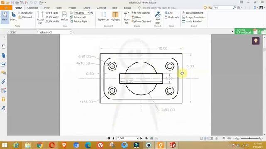Zoom in with ribbon magnifier
This screenshot has height=149, width=266.
(x=92, y=13)
